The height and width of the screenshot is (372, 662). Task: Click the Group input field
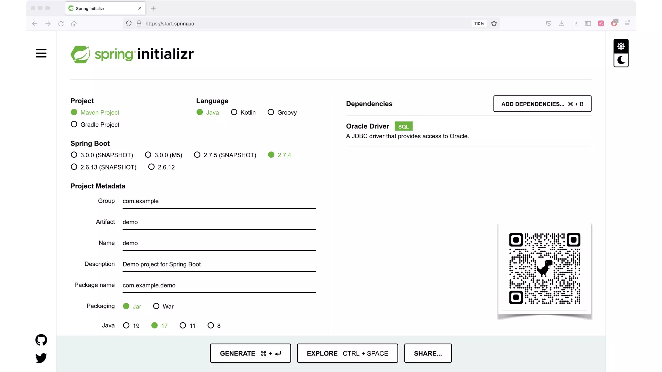click(219, 201)
